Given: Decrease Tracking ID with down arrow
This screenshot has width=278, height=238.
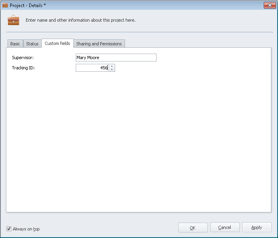Looking at the screenshot, I should click(112, 70).
